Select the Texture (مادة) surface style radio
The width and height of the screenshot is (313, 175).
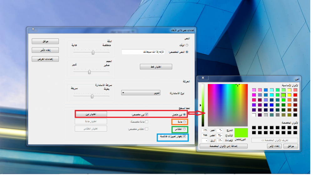pyautogui.click(x=185, y=122)
